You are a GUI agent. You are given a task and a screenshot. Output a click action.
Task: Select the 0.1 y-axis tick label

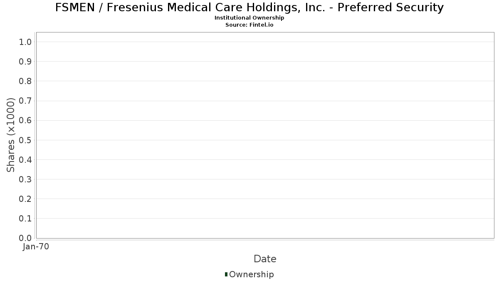25,218
